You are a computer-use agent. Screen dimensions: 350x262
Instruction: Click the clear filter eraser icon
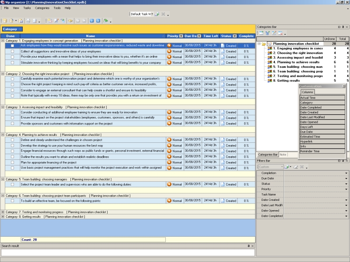coord(295,167)
